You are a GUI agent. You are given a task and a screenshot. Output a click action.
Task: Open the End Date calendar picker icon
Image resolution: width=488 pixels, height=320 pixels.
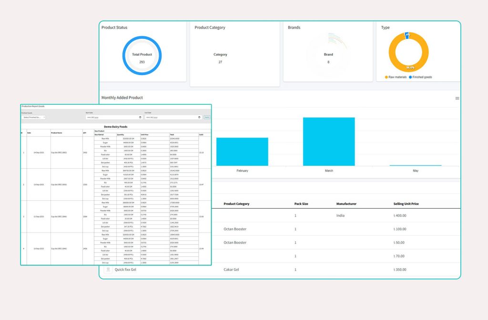point(199,117)
